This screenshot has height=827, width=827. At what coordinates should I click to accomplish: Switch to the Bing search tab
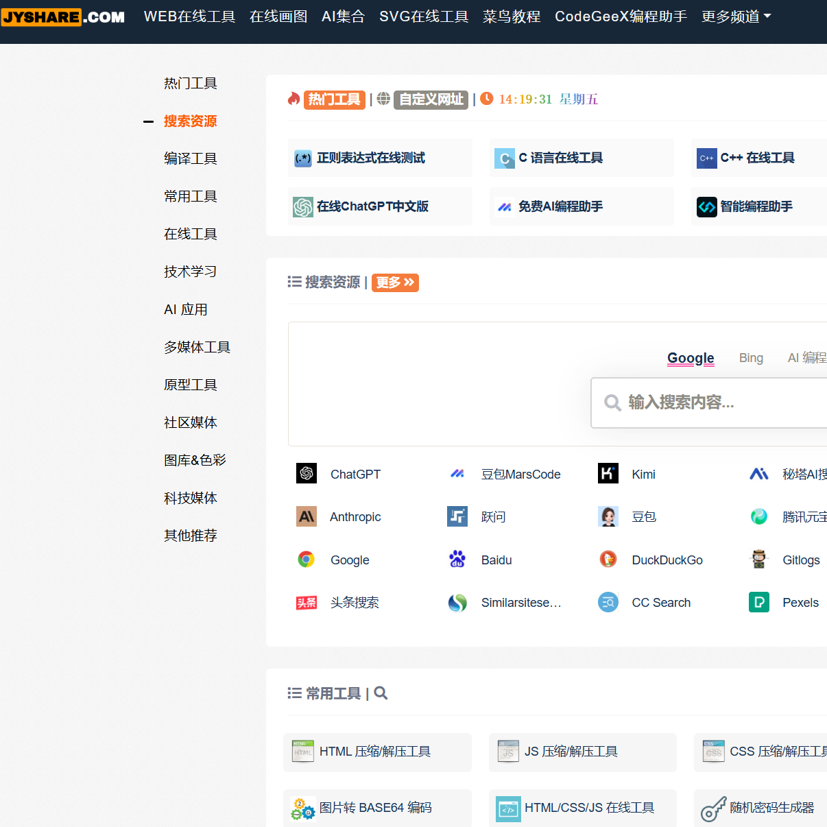[x=751, y=358]
